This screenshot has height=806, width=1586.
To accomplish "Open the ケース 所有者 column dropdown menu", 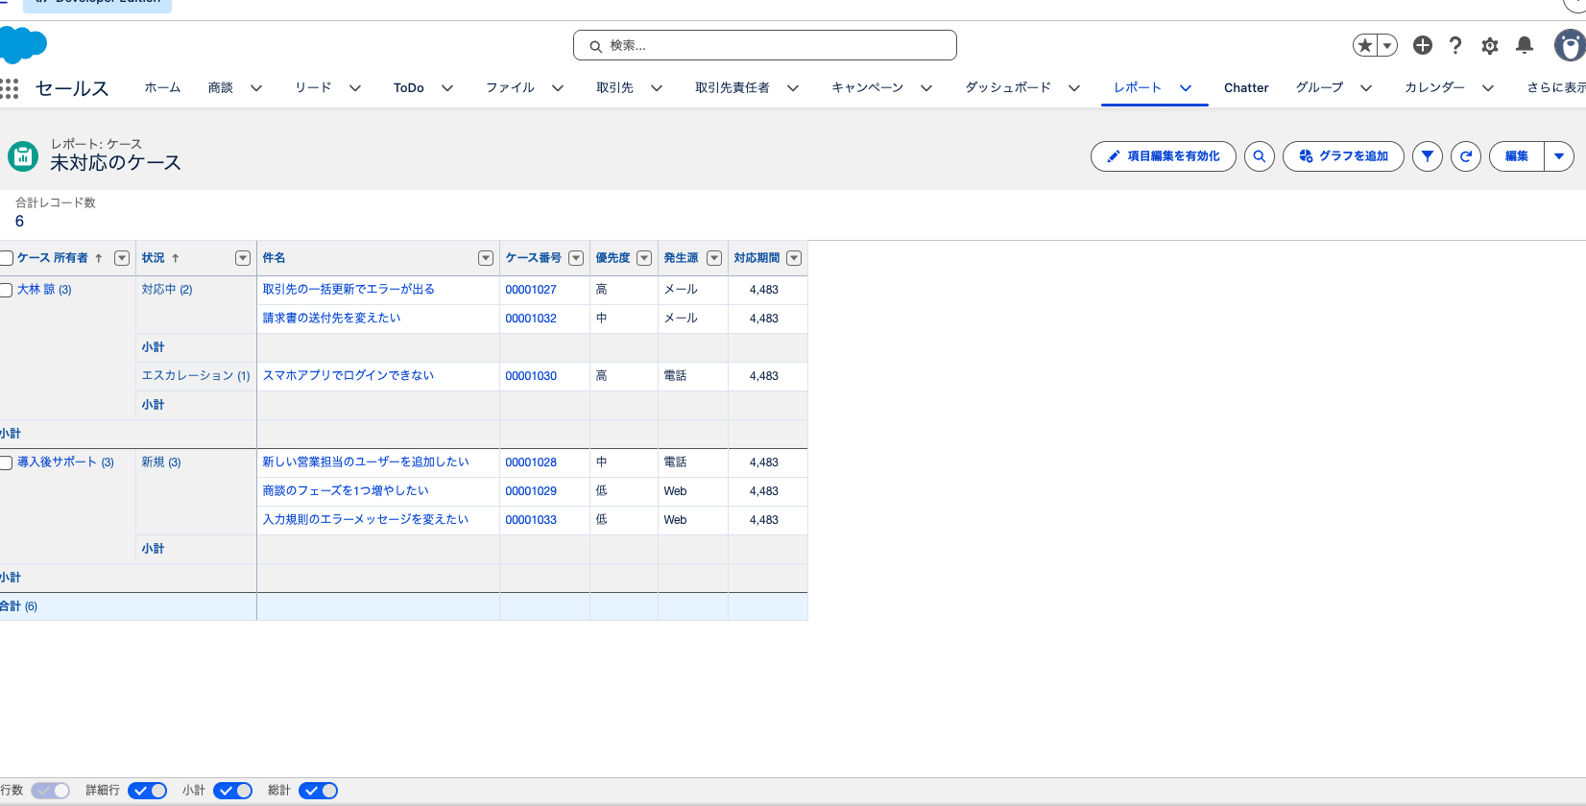I will click(x=122, y=258).
